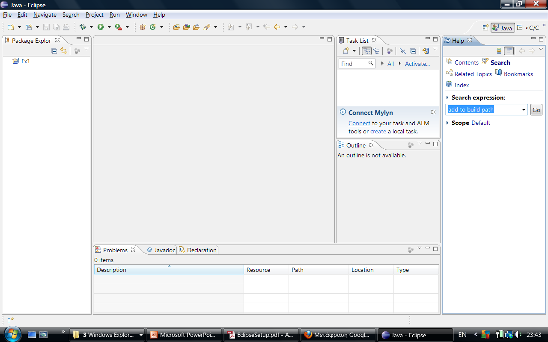Click the Debug bug icon
This screenshot has height=342, width=548.
pos(83,27)
